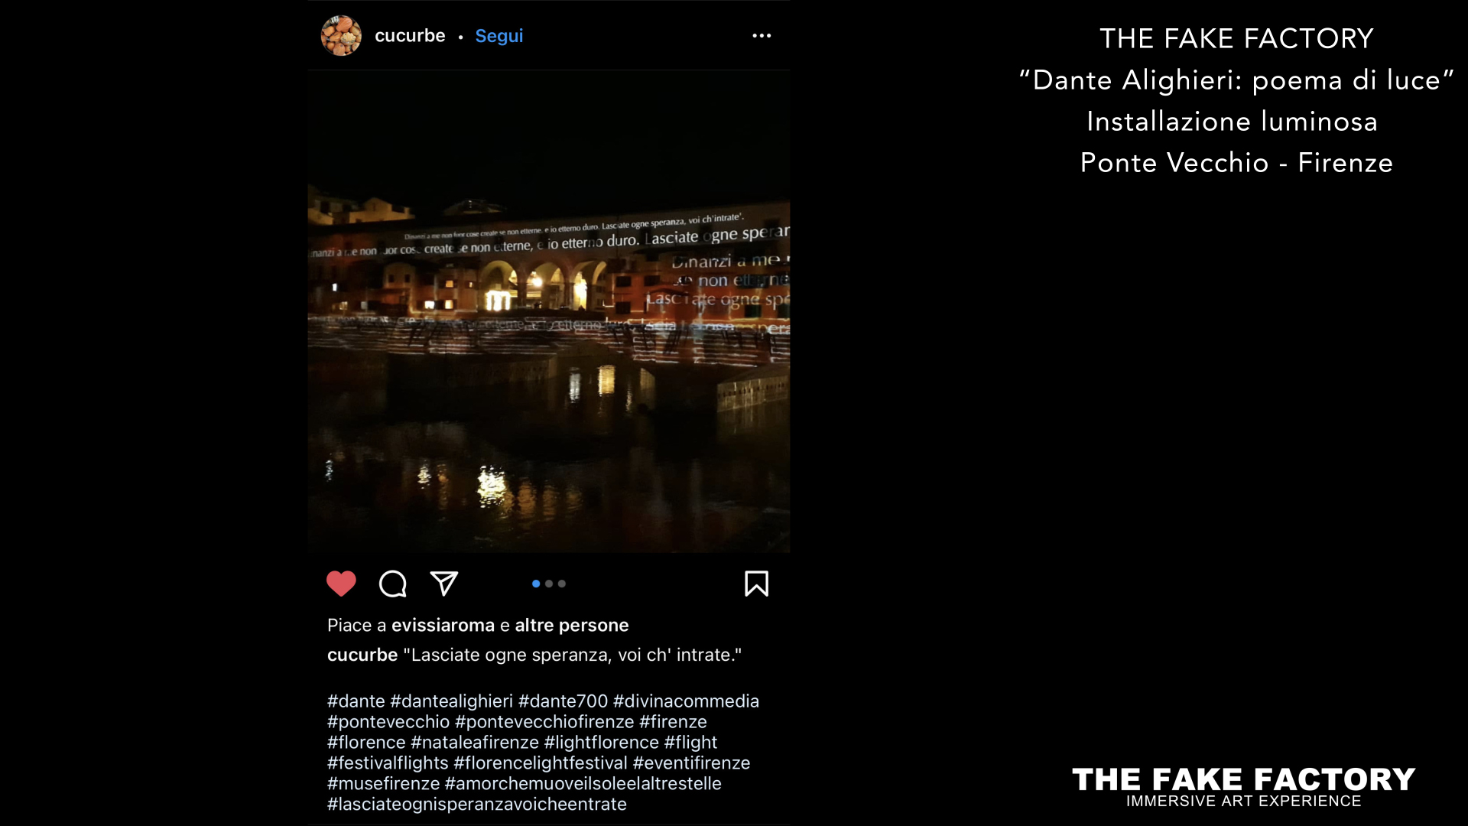Save the post with the bookmark icon
Viewport: 1468px width, 826px height.
[x=757, y=584]
